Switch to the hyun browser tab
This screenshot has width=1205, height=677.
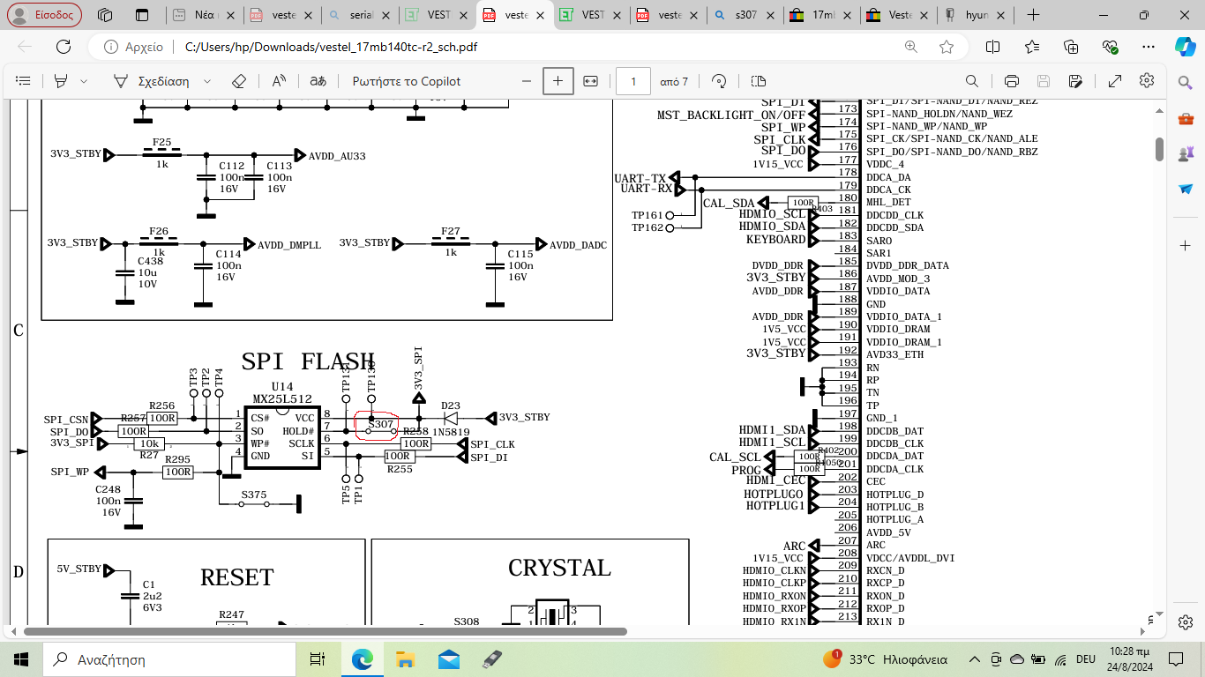coord(977,15)
